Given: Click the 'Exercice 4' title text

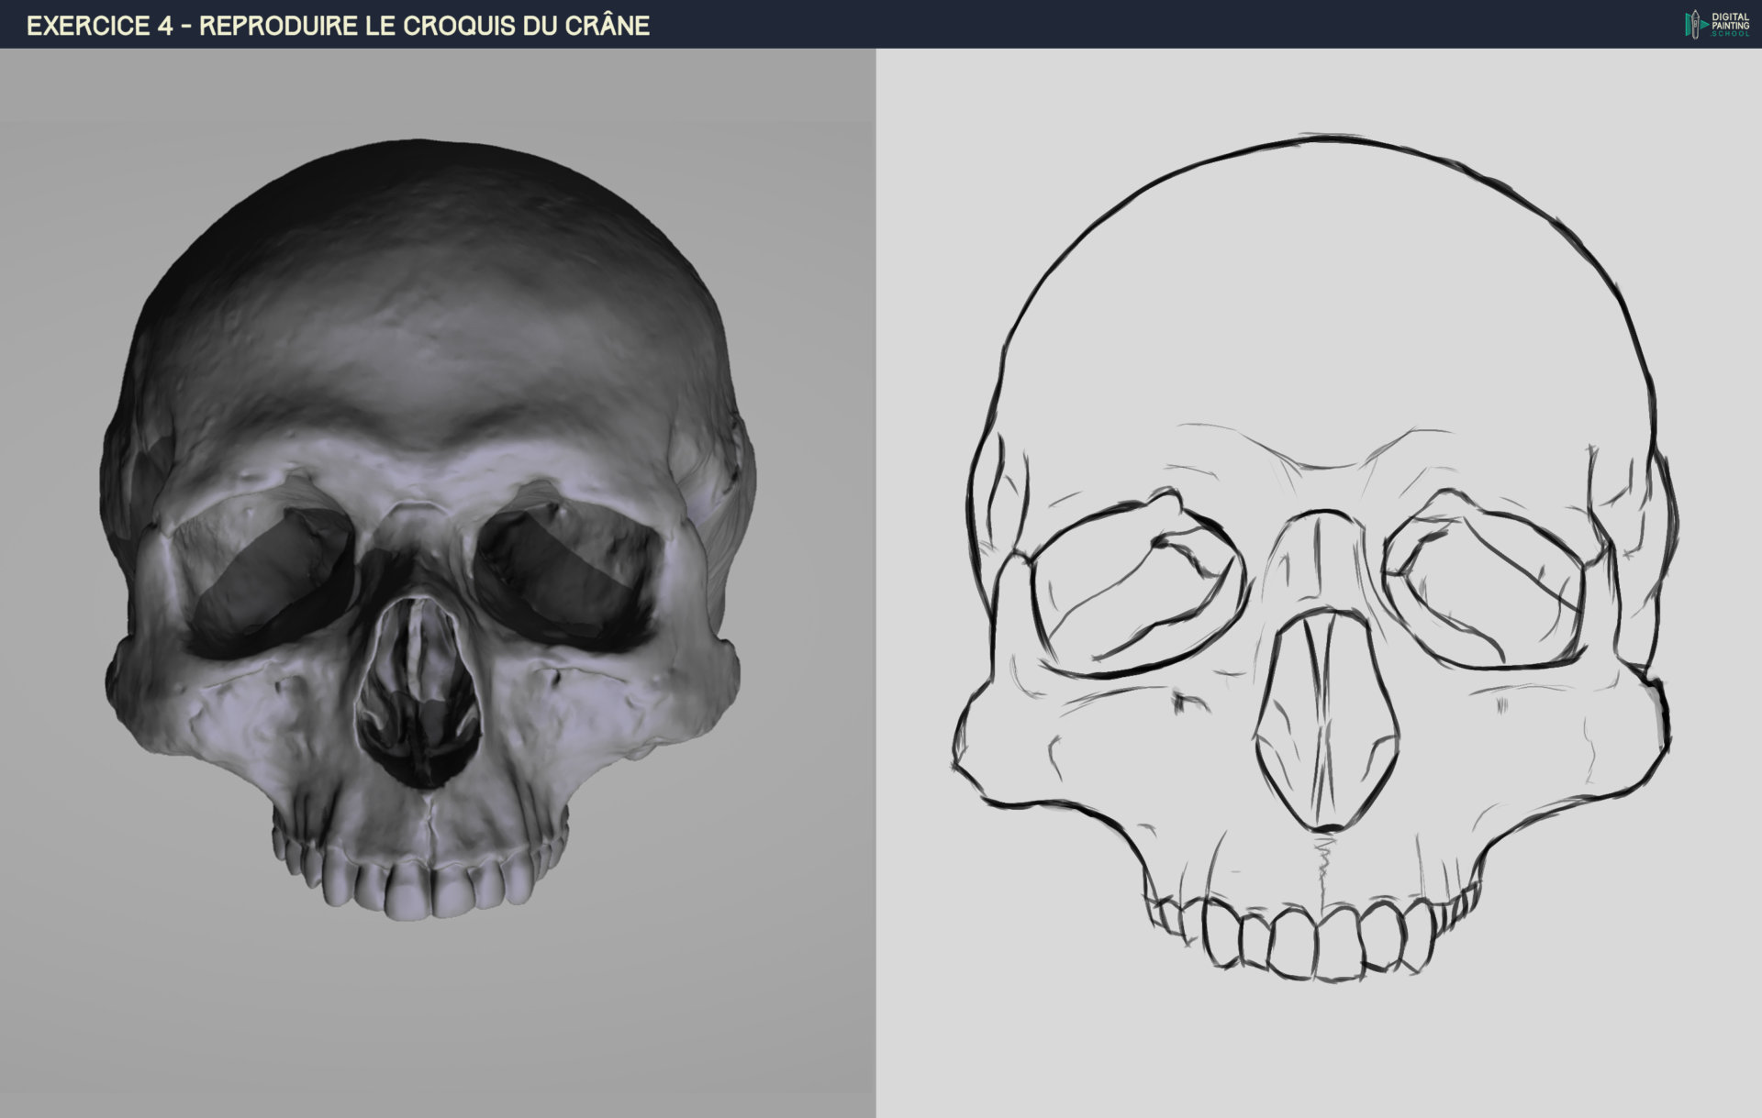Looking at the screenshot, I should click(x=99, y=26).
